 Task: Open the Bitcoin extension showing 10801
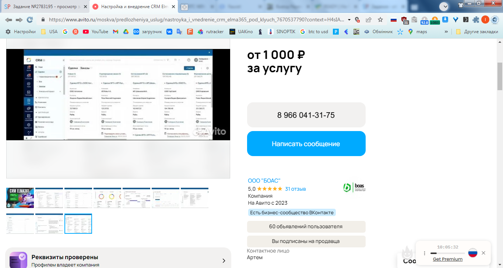coord(435,20)
